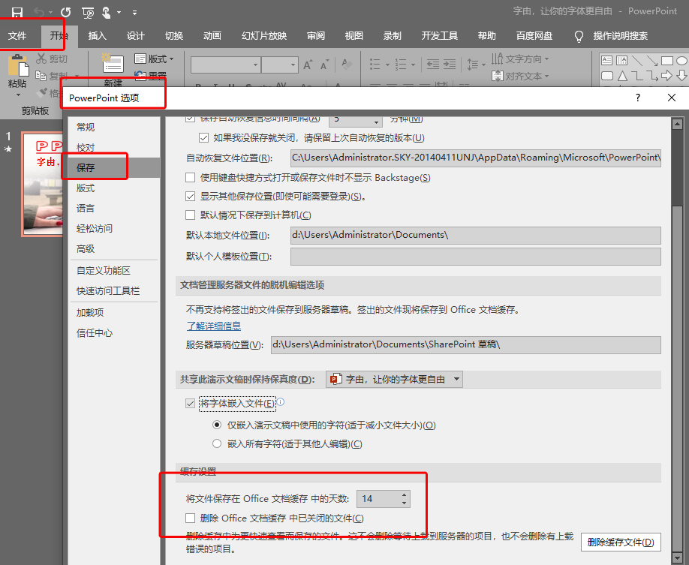Click the increase font size icon
The image size is (689, 565).
(308, 65)
